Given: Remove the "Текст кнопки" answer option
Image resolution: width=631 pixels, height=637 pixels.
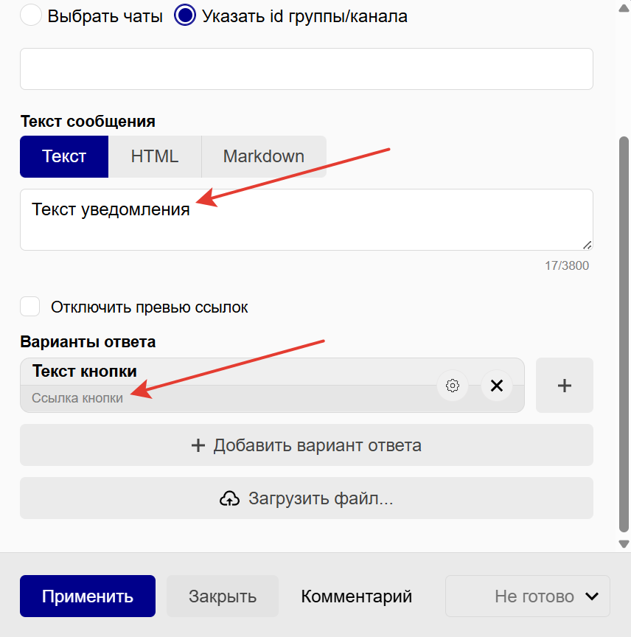Looking at the screenshot, I should click(497, 385).
